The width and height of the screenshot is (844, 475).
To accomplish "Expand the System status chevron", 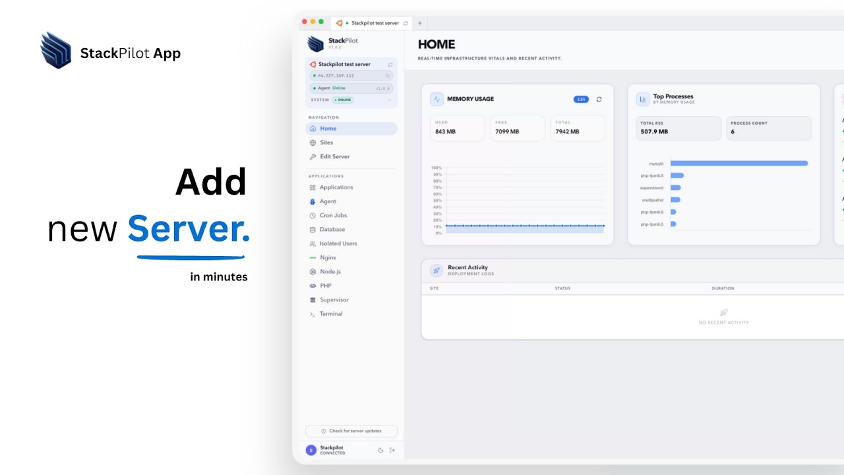I will 389,100.
